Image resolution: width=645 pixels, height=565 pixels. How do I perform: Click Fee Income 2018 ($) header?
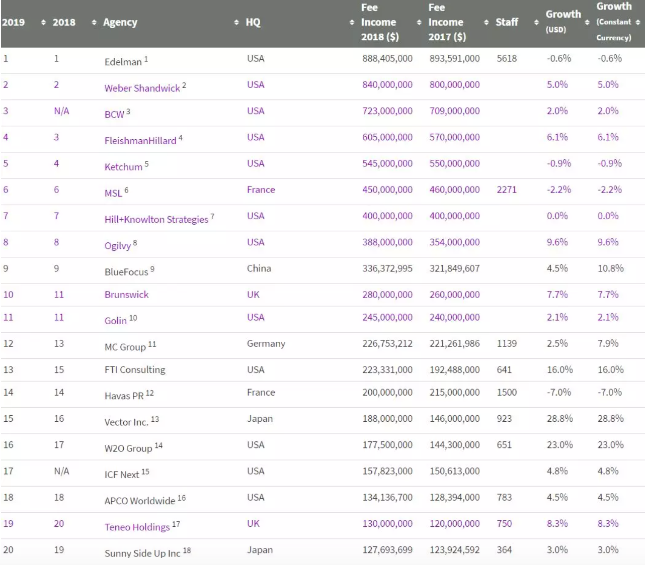click(380, 22)
